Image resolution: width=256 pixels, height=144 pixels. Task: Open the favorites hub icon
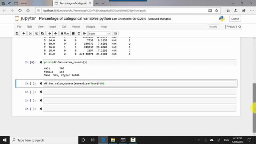click(228, 10)
